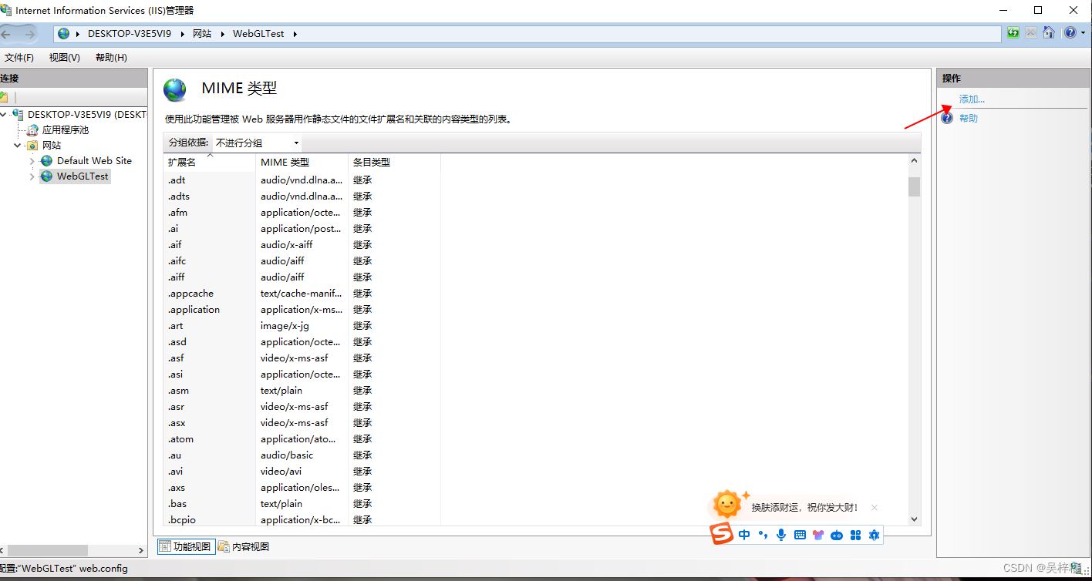Click the sun mascot in Sogou promo
The image size is (1092, 581).
[728, 505]
